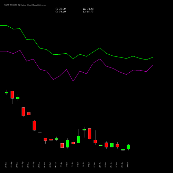The image size is (173, 173).
Task: Click the green candlestick above 29 Oct
Action: tap(128, 147)
